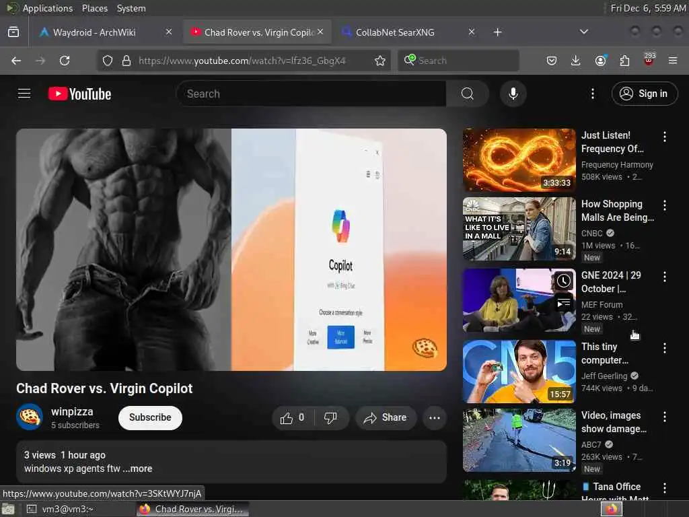The width and height of the screenshot is (689, 517).
Task: Options menu for GNE 2024 video
Action: [x=664, y=277]
